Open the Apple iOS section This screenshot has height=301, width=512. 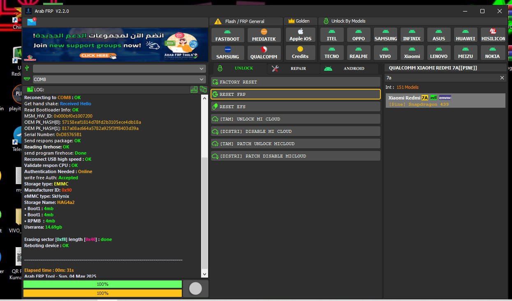(300, 35)
